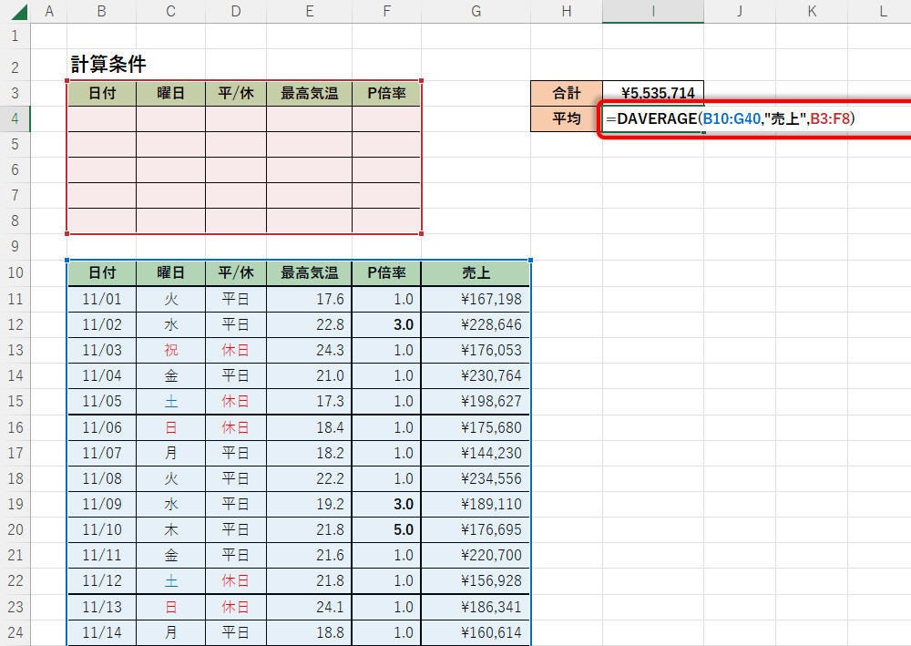This screenshot has height=646, width=911.
Task: Select the 売上 header cell in data table
Action: click(476, 273)
